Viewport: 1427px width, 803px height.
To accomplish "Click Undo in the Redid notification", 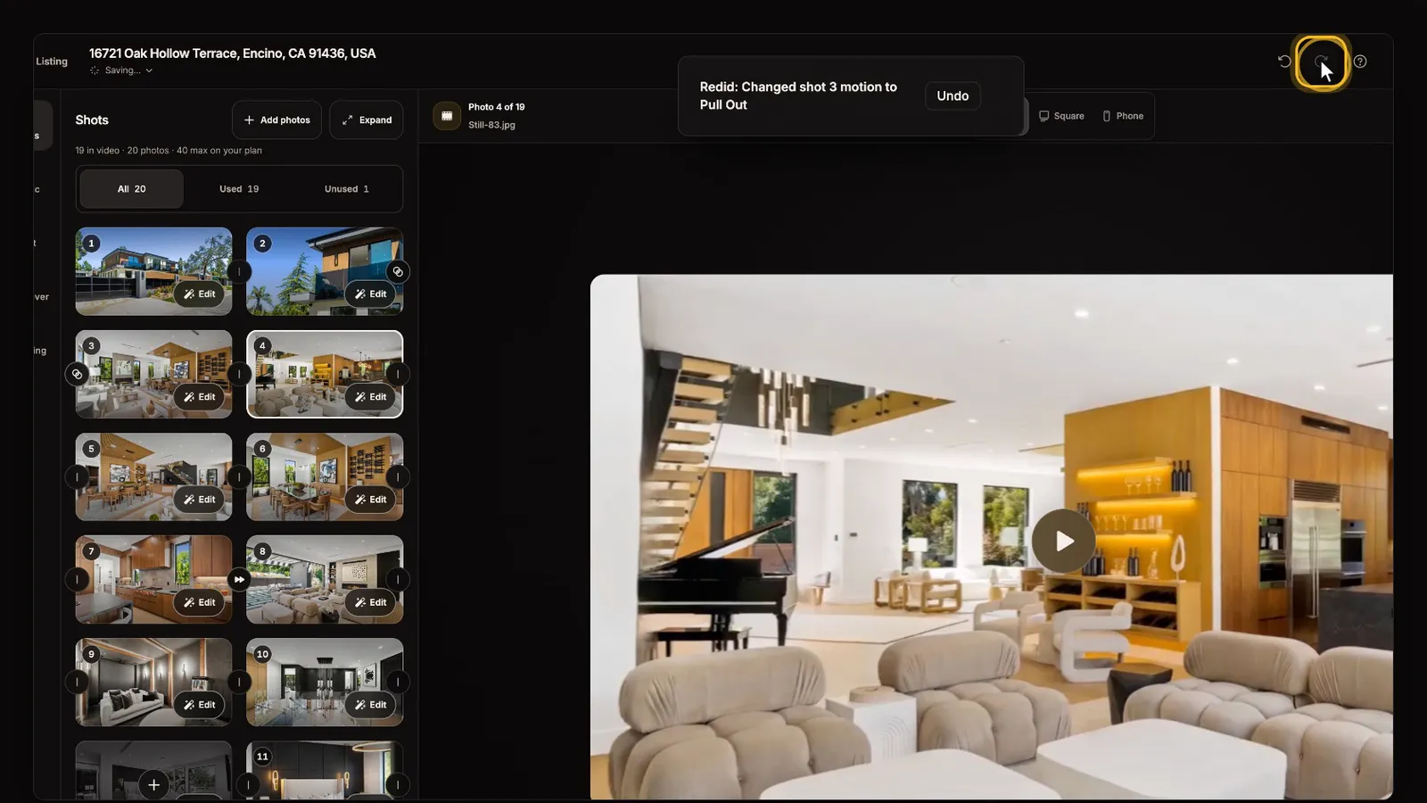I will [953, 95].
